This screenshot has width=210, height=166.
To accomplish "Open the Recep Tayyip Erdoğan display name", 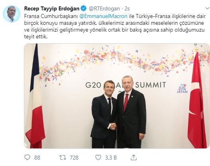I will click(52, 9).
